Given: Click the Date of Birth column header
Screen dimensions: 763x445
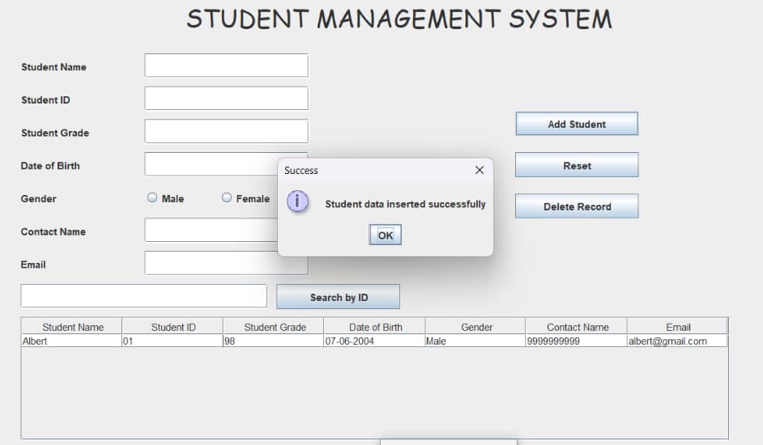Looking at the screenshot, I should point(374,327).
